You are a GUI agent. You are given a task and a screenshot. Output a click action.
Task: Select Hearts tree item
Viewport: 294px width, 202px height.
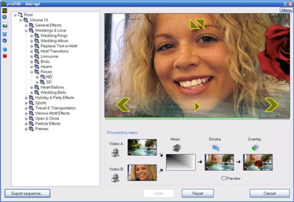[46, 66]
